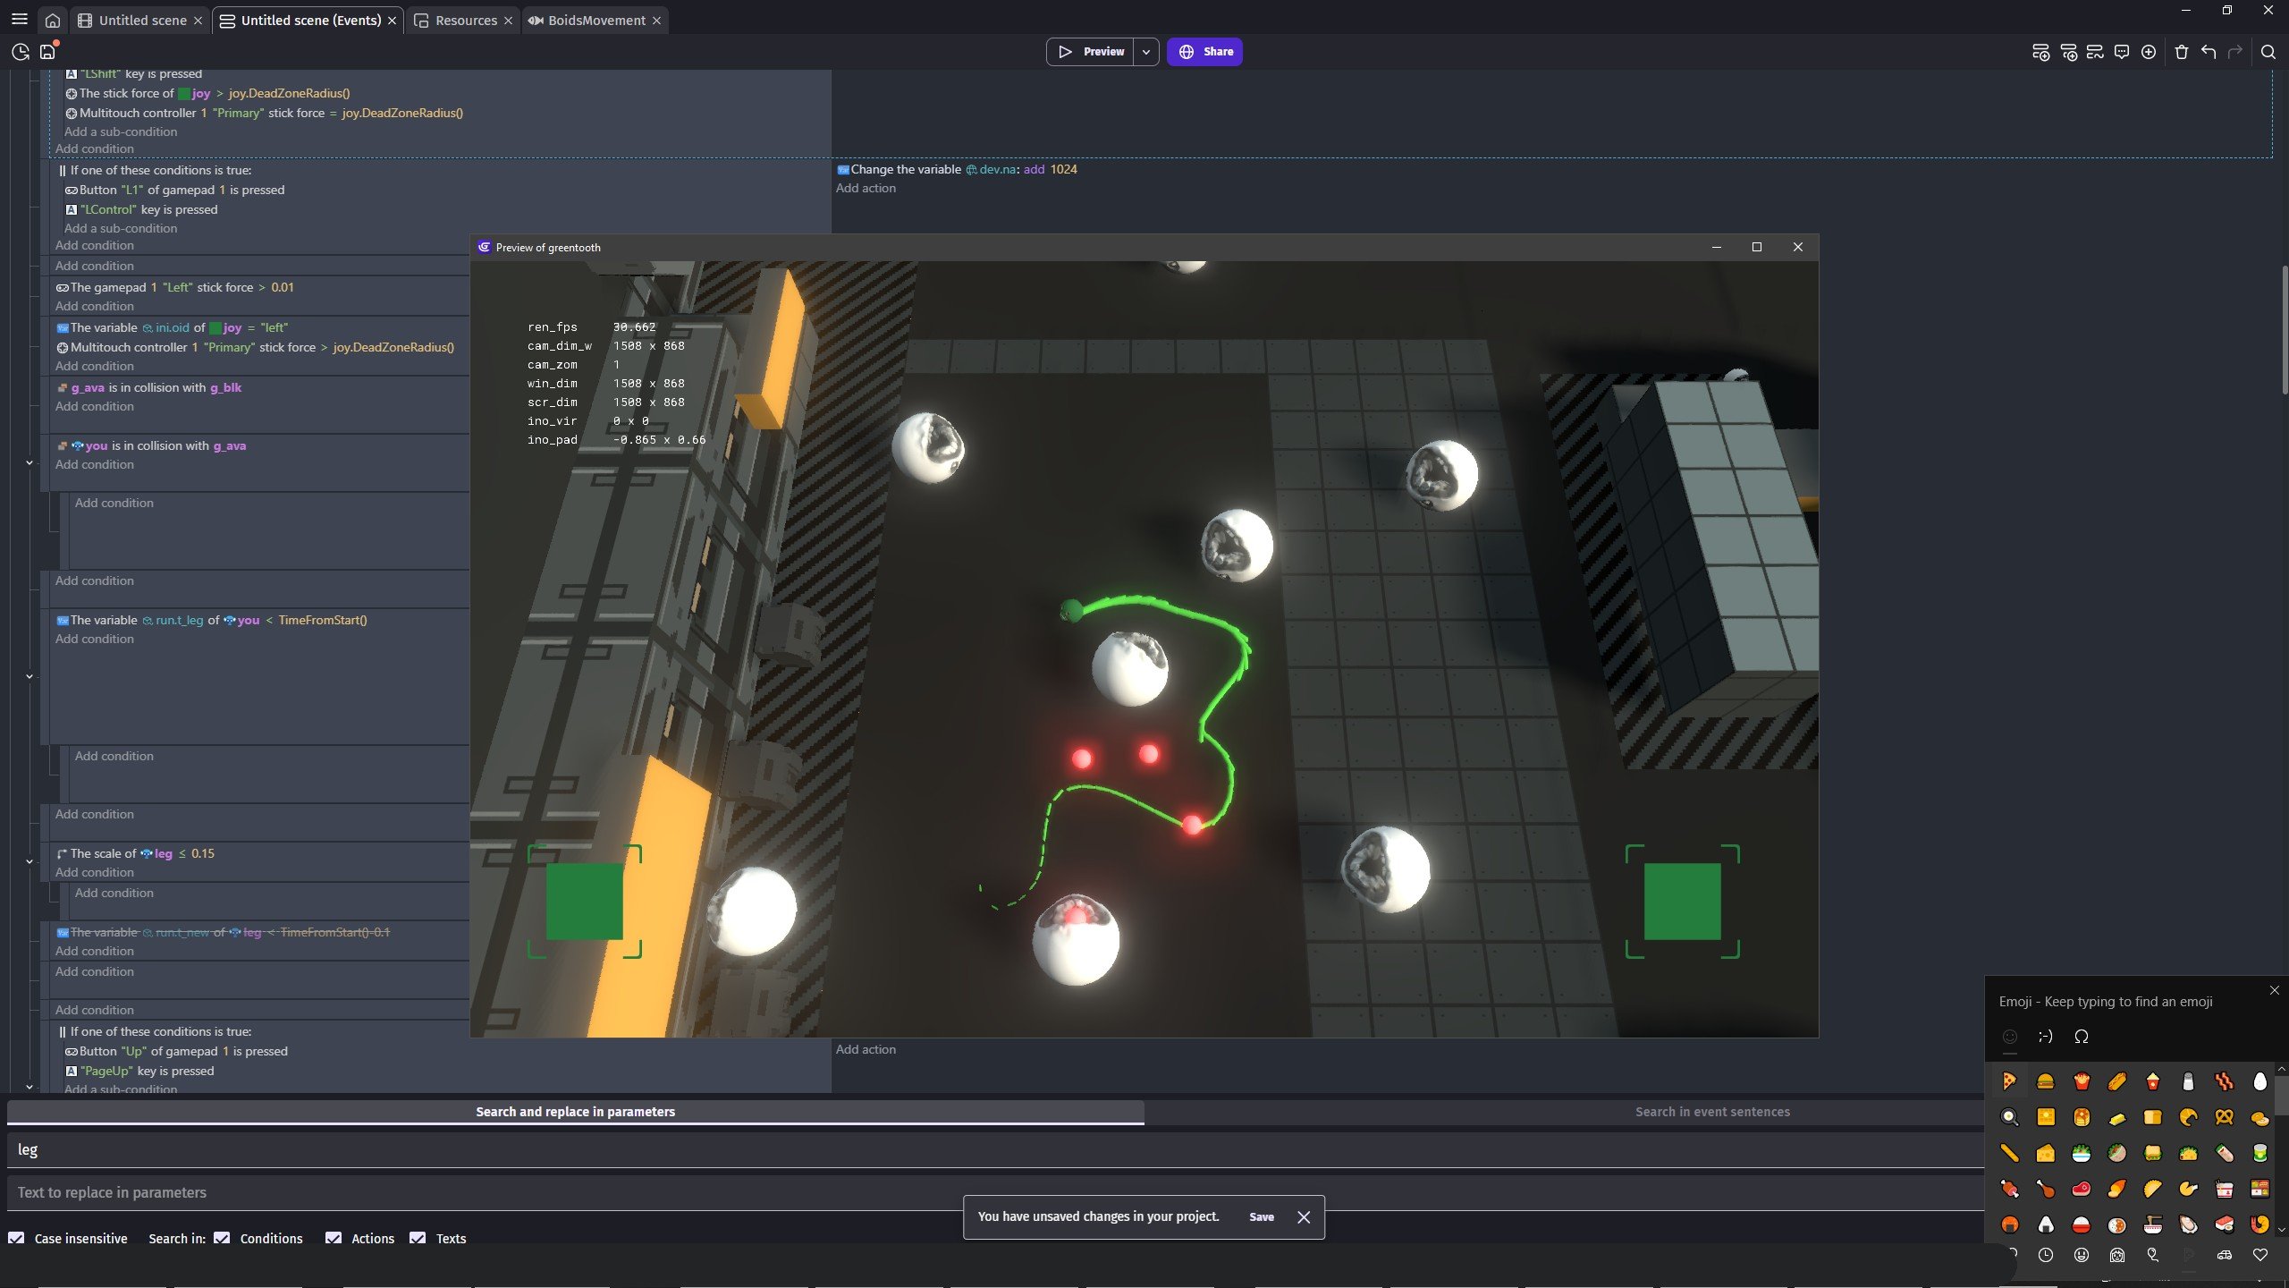Dismiss the unsaved changes notification
2289x1288 pixels.
[1304, 1217]
